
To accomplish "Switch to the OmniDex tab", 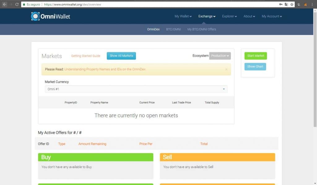I will pos(153,29).
